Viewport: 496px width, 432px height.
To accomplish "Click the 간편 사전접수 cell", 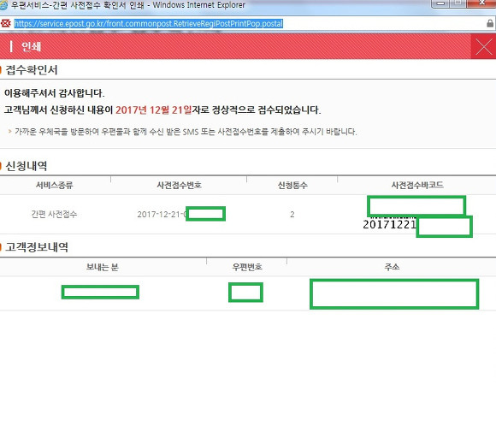I will (x=54, y=214).
